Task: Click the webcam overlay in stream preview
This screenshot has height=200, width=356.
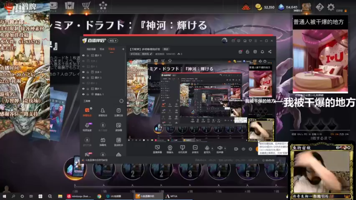Action: (x=261, y=130)
